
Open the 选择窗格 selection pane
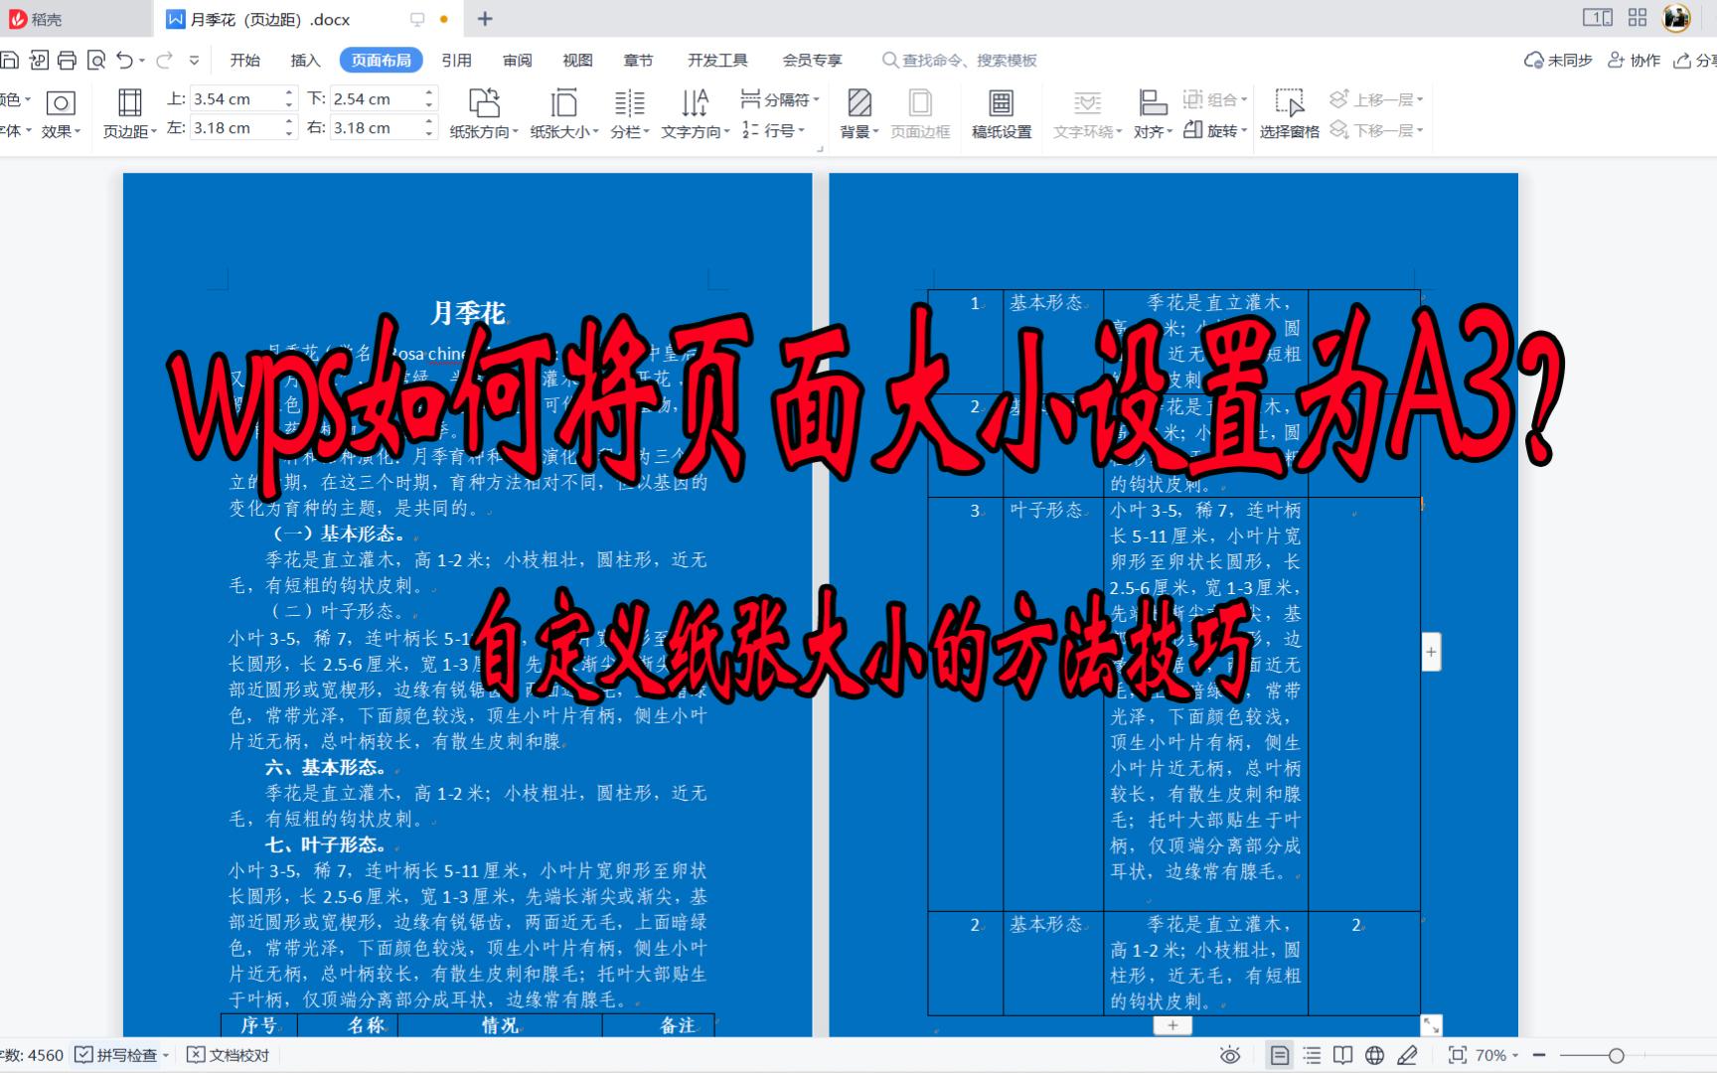(x=1289, y=111)
